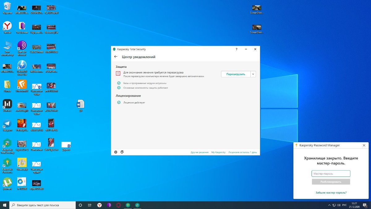Click the Забыли мастер-пароль? link

[331, 193]
